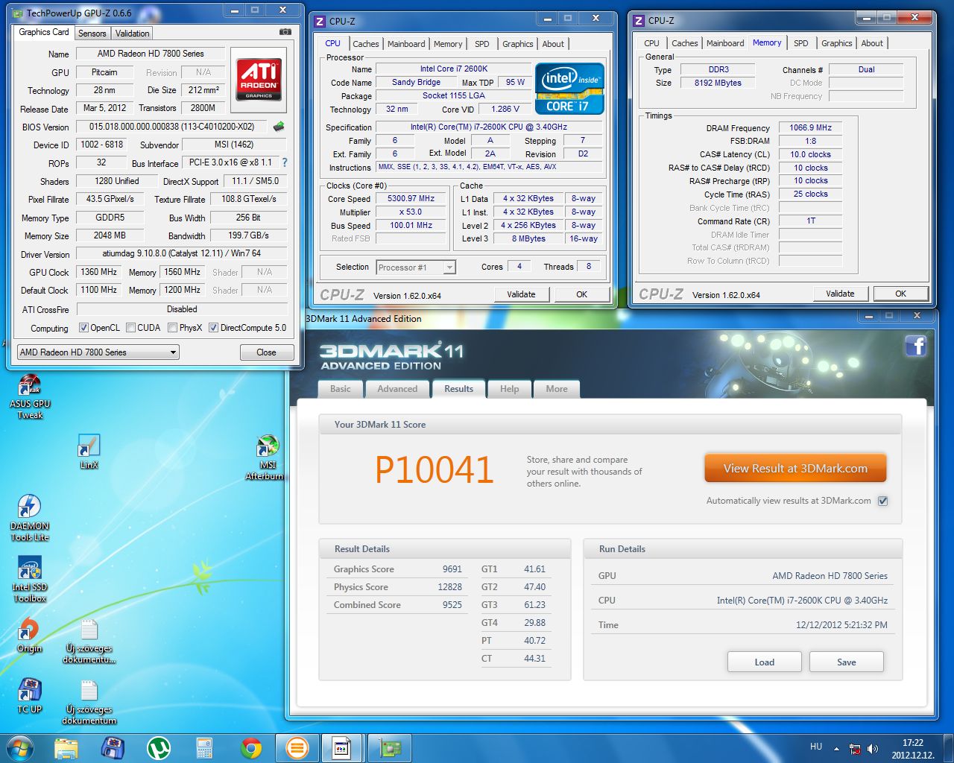The width and height of the screenshot is (954, 763).
Task: Click Validate in the CPU-Z processor window
Action: 521,294
